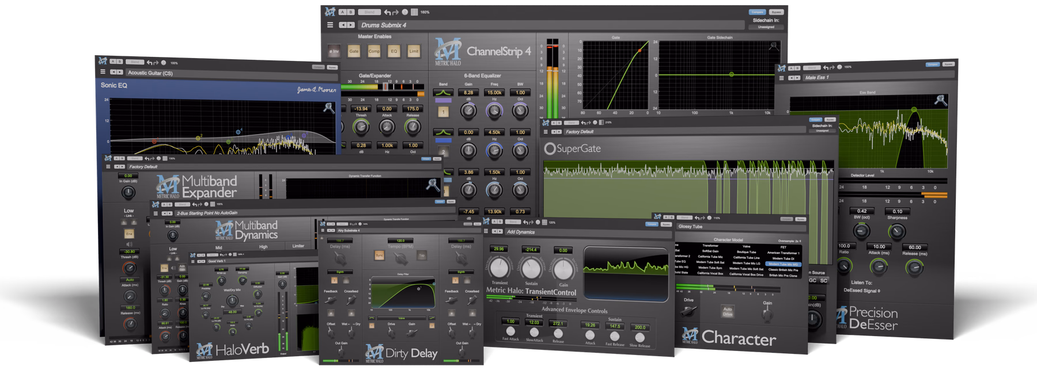
Task: Click the Sharpness knob in Precision DeEsser
Action: pos(896,232)
